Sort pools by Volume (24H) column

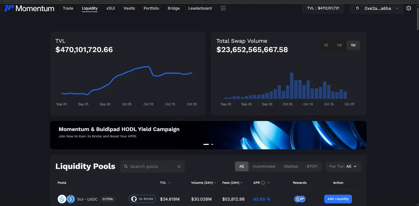[x=204, y=183]
